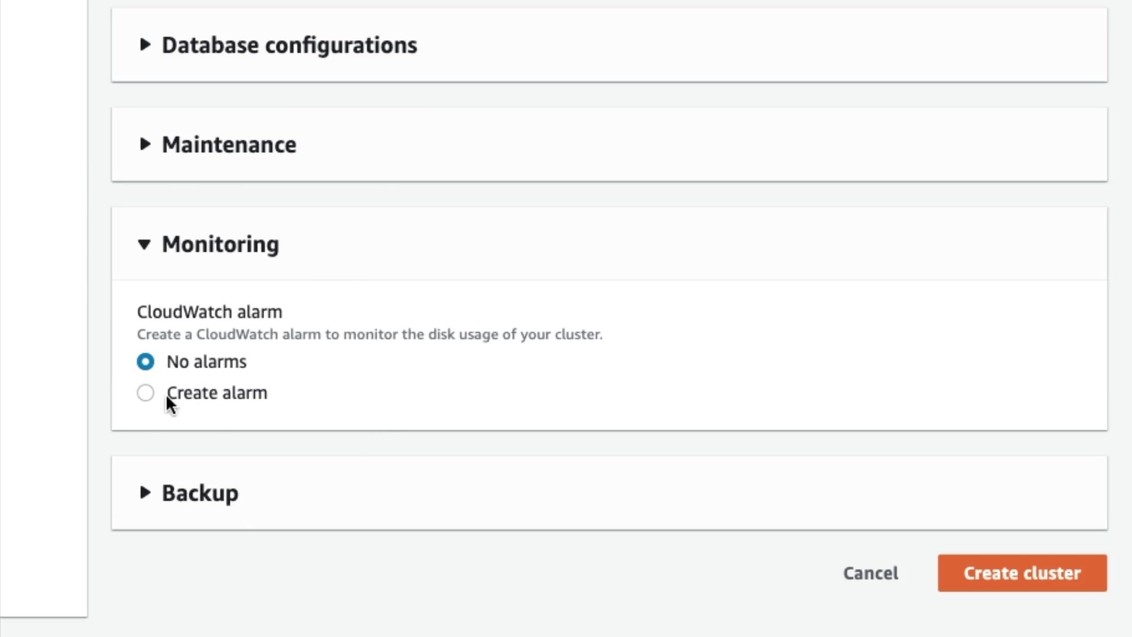Select the Create alarm radio button
Viewport: 1132px width, 637px height.
tap(146, 393)
